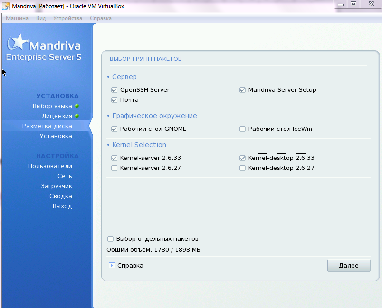
Task: Close the VirtualBox window
Action: tap(371, 4)
